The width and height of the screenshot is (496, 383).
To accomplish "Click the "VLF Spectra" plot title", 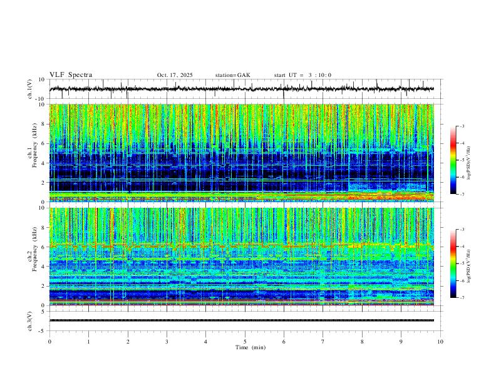I will (71, 75).
